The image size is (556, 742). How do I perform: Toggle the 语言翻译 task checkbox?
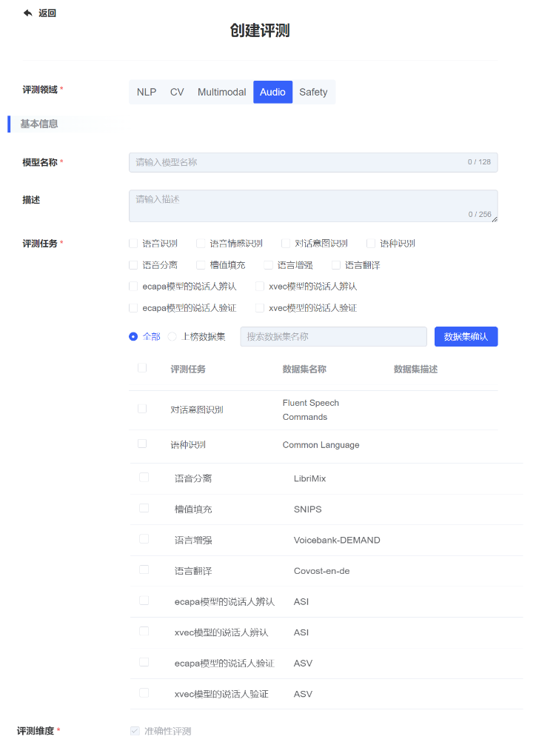pyautogui.click(x=336, y=264)
